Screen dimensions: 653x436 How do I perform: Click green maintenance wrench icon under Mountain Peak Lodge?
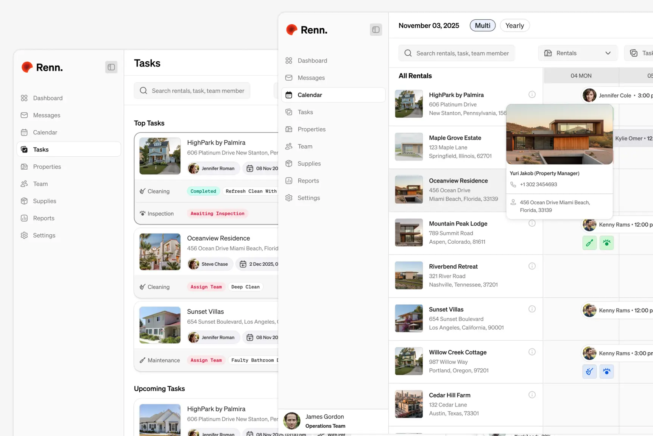589,243
